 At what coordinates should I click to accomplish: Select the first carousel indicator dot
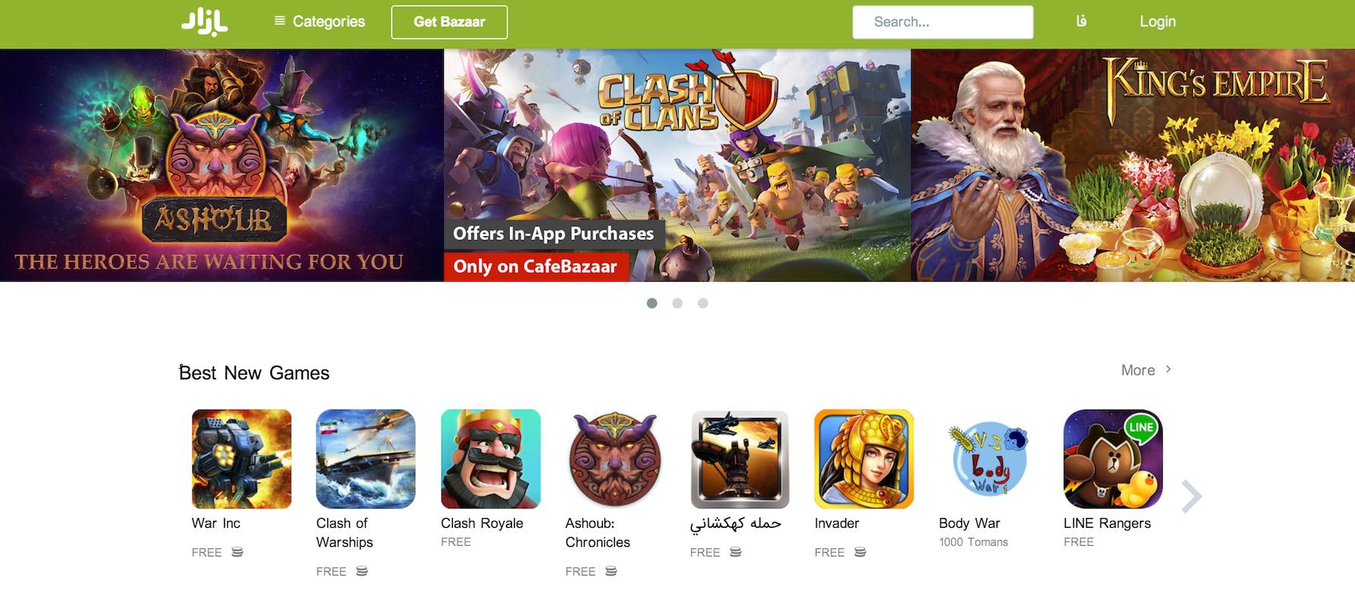(652, 303)
